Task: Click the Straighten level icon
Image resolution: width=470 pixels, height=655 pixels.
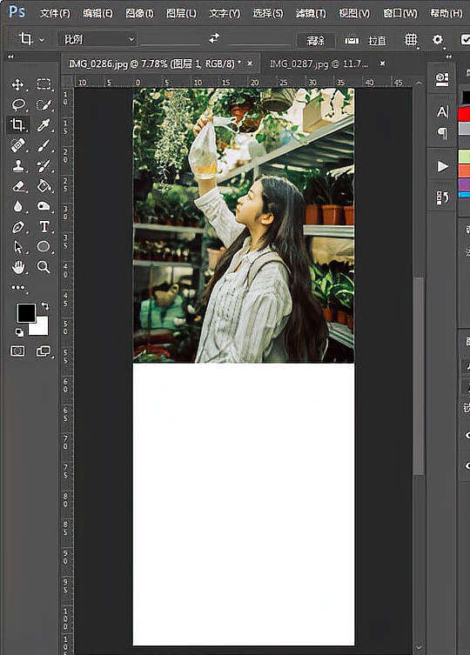Action: click(352, 40)
